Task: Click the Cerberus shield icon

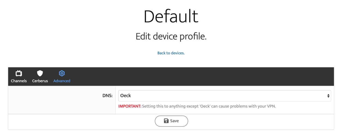Action: click(40, 73)
